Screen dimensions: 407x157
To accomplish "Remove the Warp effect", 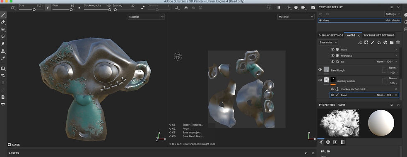I will point(396,49).
